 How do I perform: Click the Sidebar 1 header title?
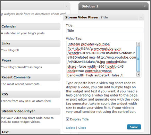click(90, 6)
